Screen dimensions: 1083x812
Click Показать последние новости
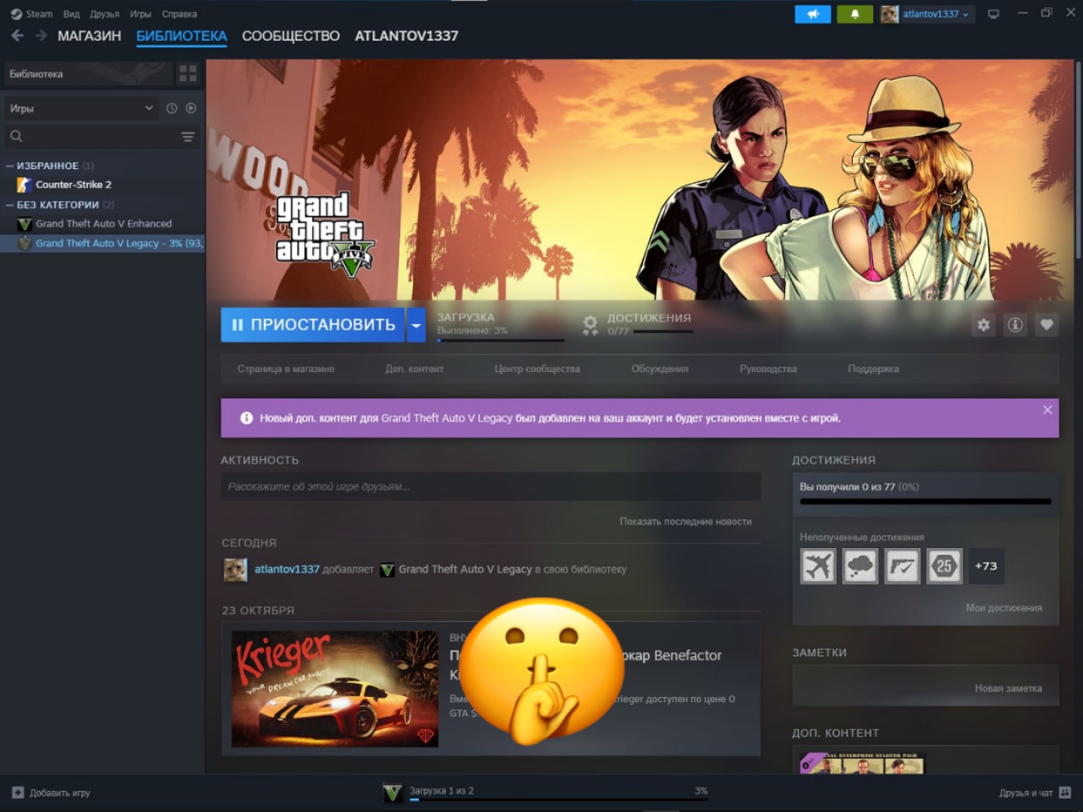point(685,521)
